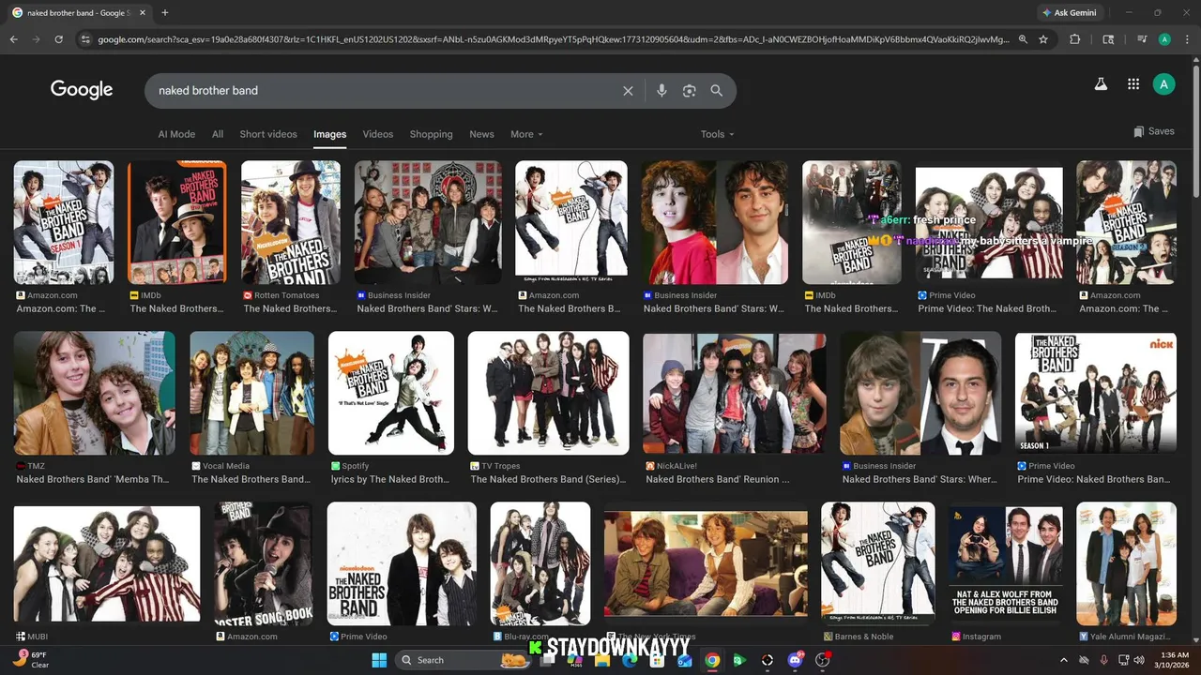Open Chrome profile avatar in toolbar
1201x675 pixels.
click(x=1164, y=39)
